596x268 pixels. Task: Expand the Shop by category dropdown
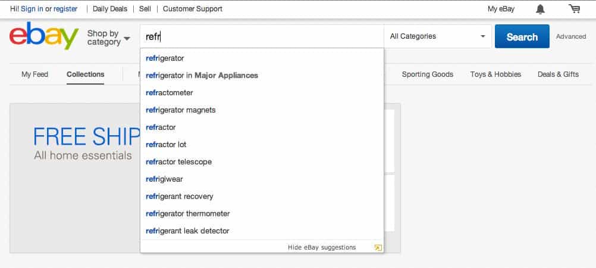pos(108,38)
